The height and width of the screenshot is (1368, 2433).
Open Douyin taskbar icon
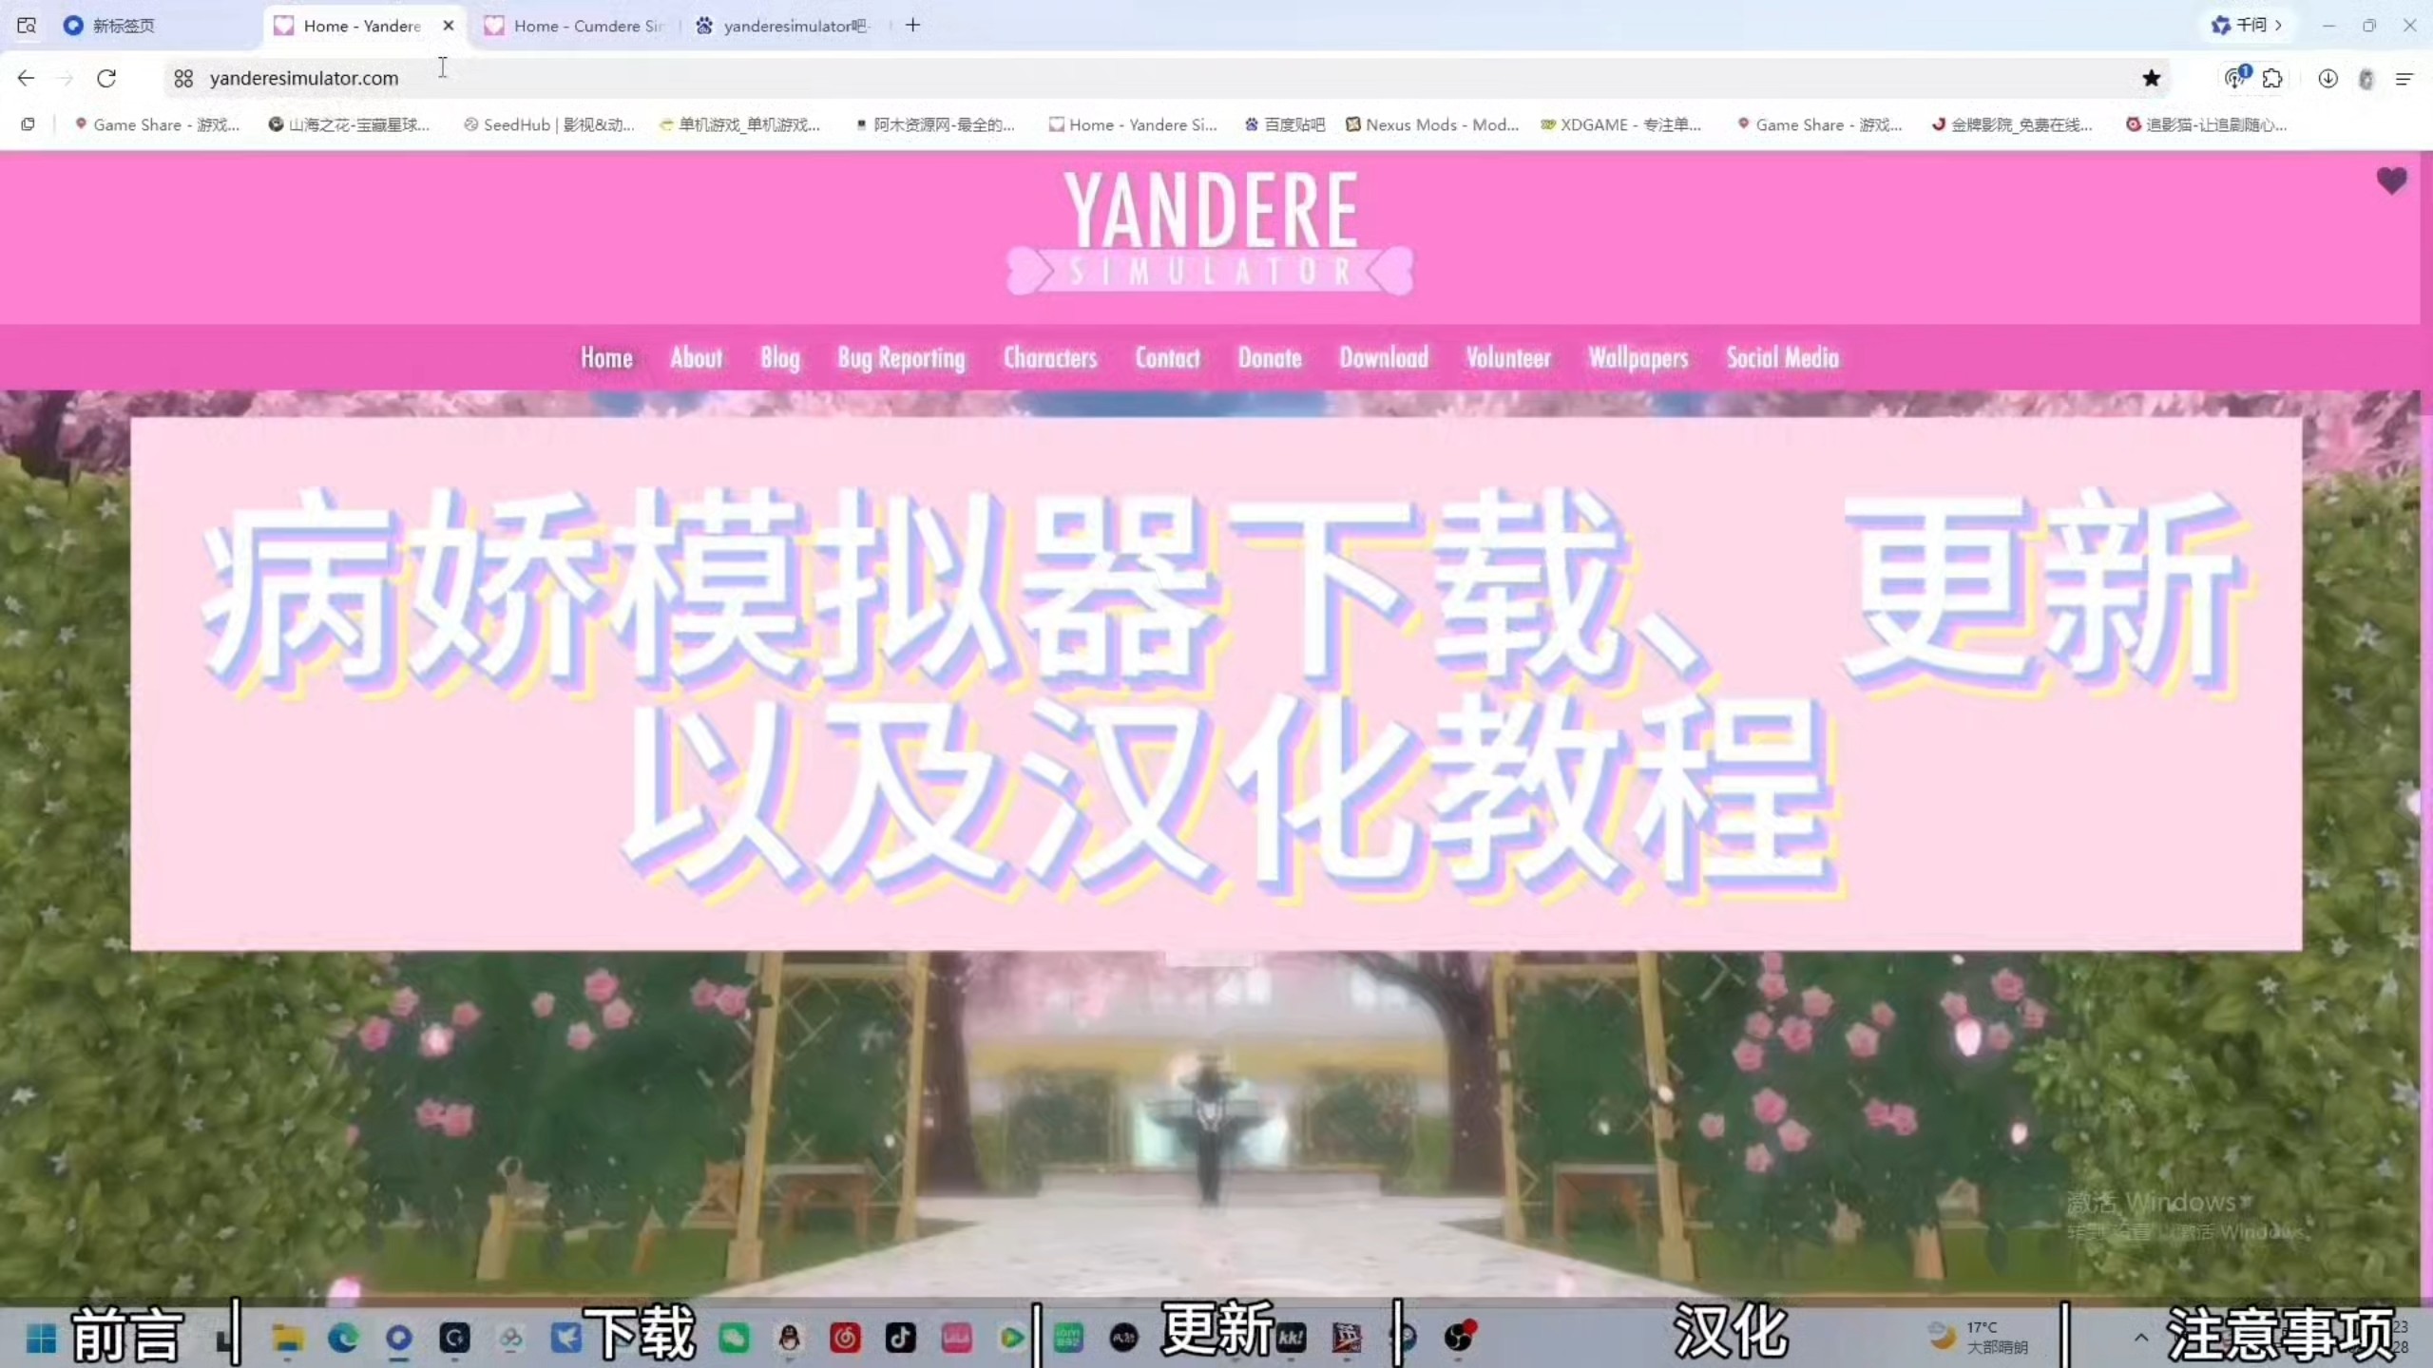[901, 1339]
